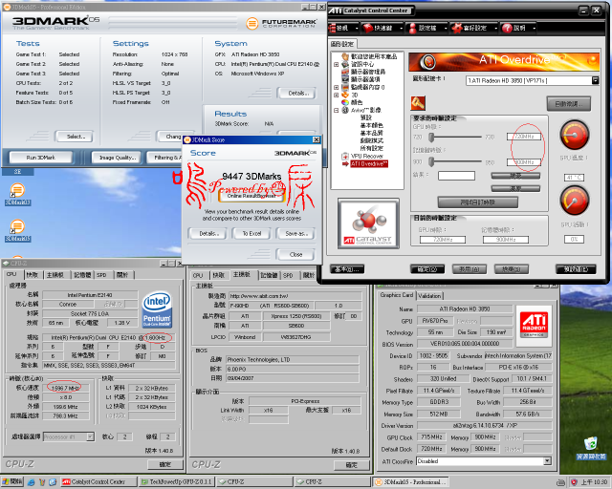Viewport: 612px width, 489px height.
Task: Open SPD tab in mainboard CPU-Z window
Action: (288, 275)
